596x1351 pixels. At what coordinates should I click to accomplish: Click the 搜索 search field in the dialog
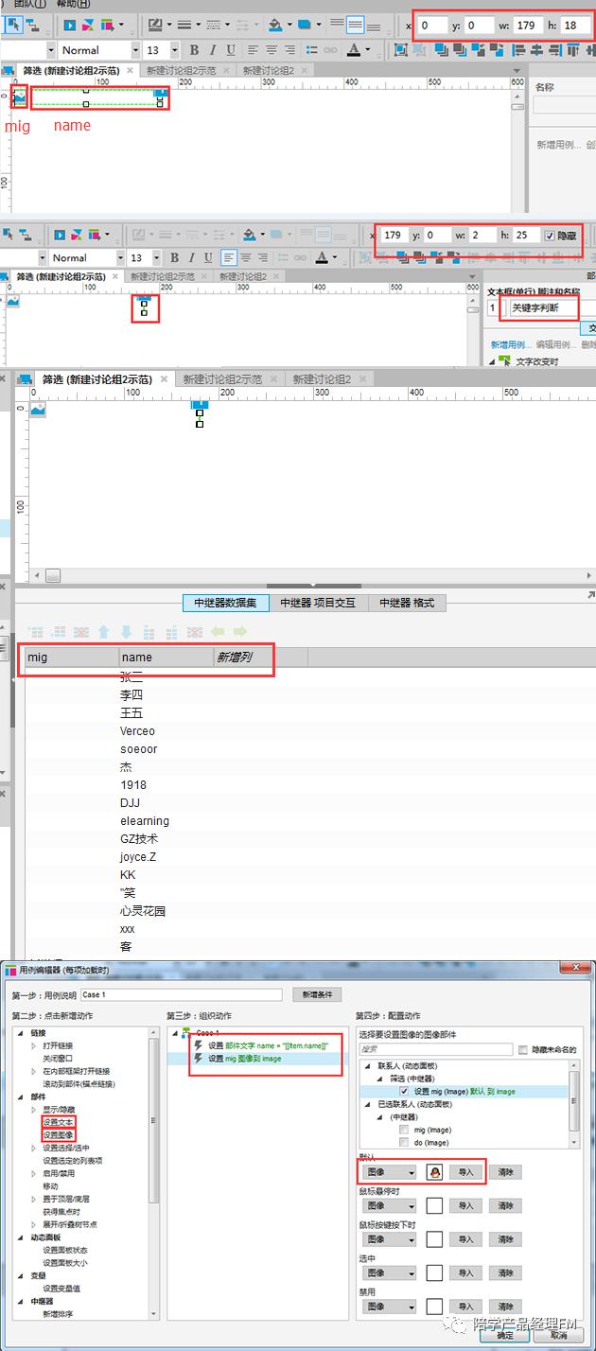coord(434,1048)
